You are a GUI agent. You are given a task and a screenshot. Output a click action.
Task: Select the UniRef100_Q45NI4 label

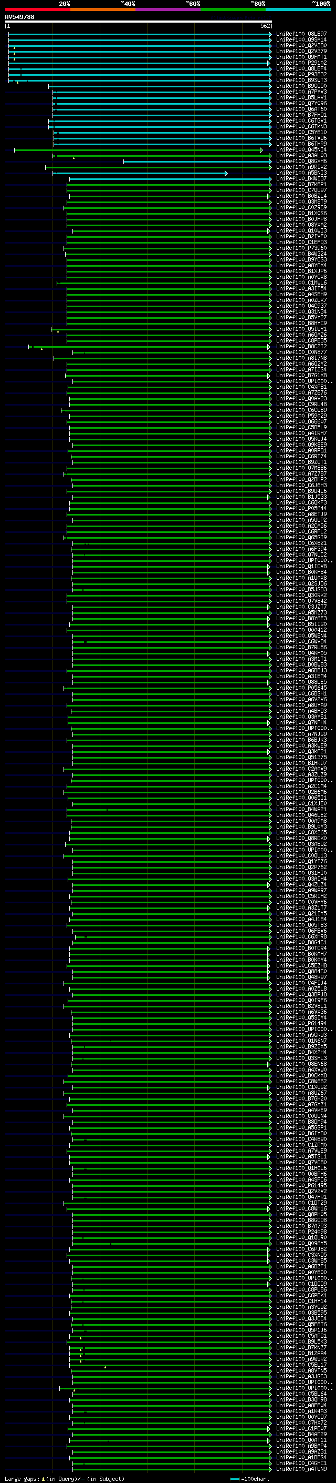(301, 150)
